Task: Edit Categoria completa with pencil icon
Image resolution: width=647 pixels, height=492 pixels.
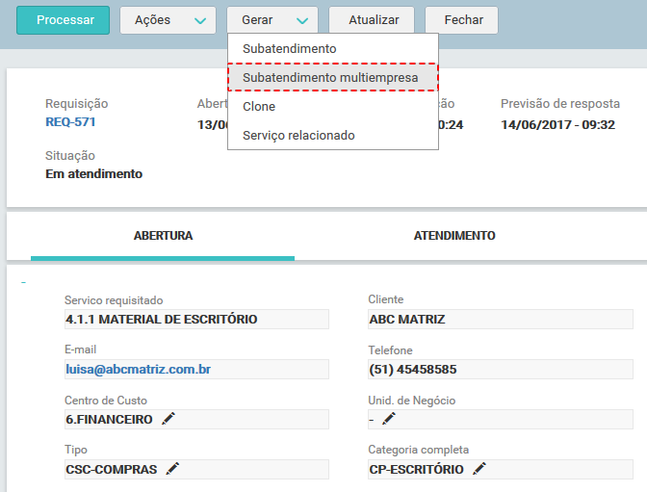Action: point(479,469)
